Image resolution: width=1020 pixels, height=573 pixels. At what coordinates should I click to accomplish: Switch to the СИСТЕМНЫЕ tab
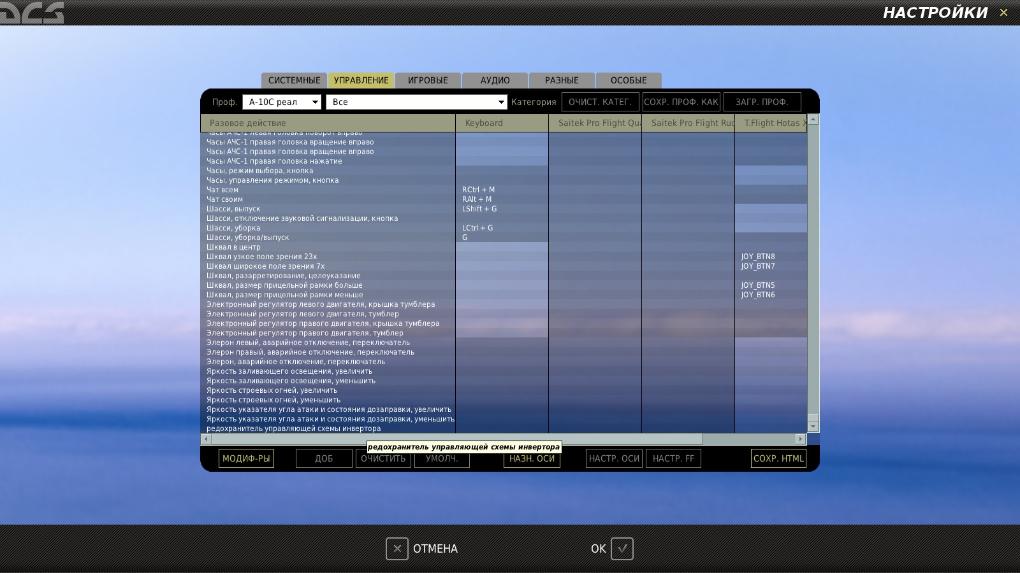pos(294,80)
